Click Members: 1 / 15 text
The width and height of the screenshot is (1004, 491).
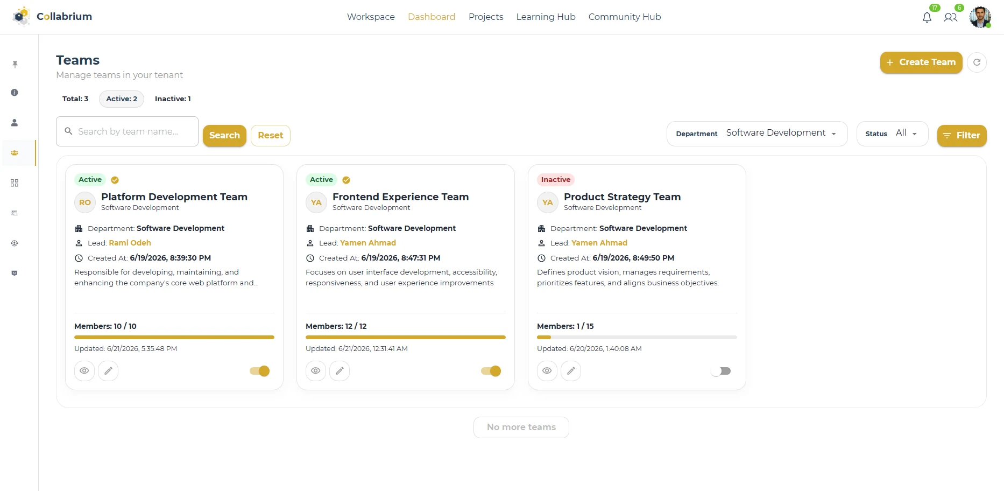565,326
